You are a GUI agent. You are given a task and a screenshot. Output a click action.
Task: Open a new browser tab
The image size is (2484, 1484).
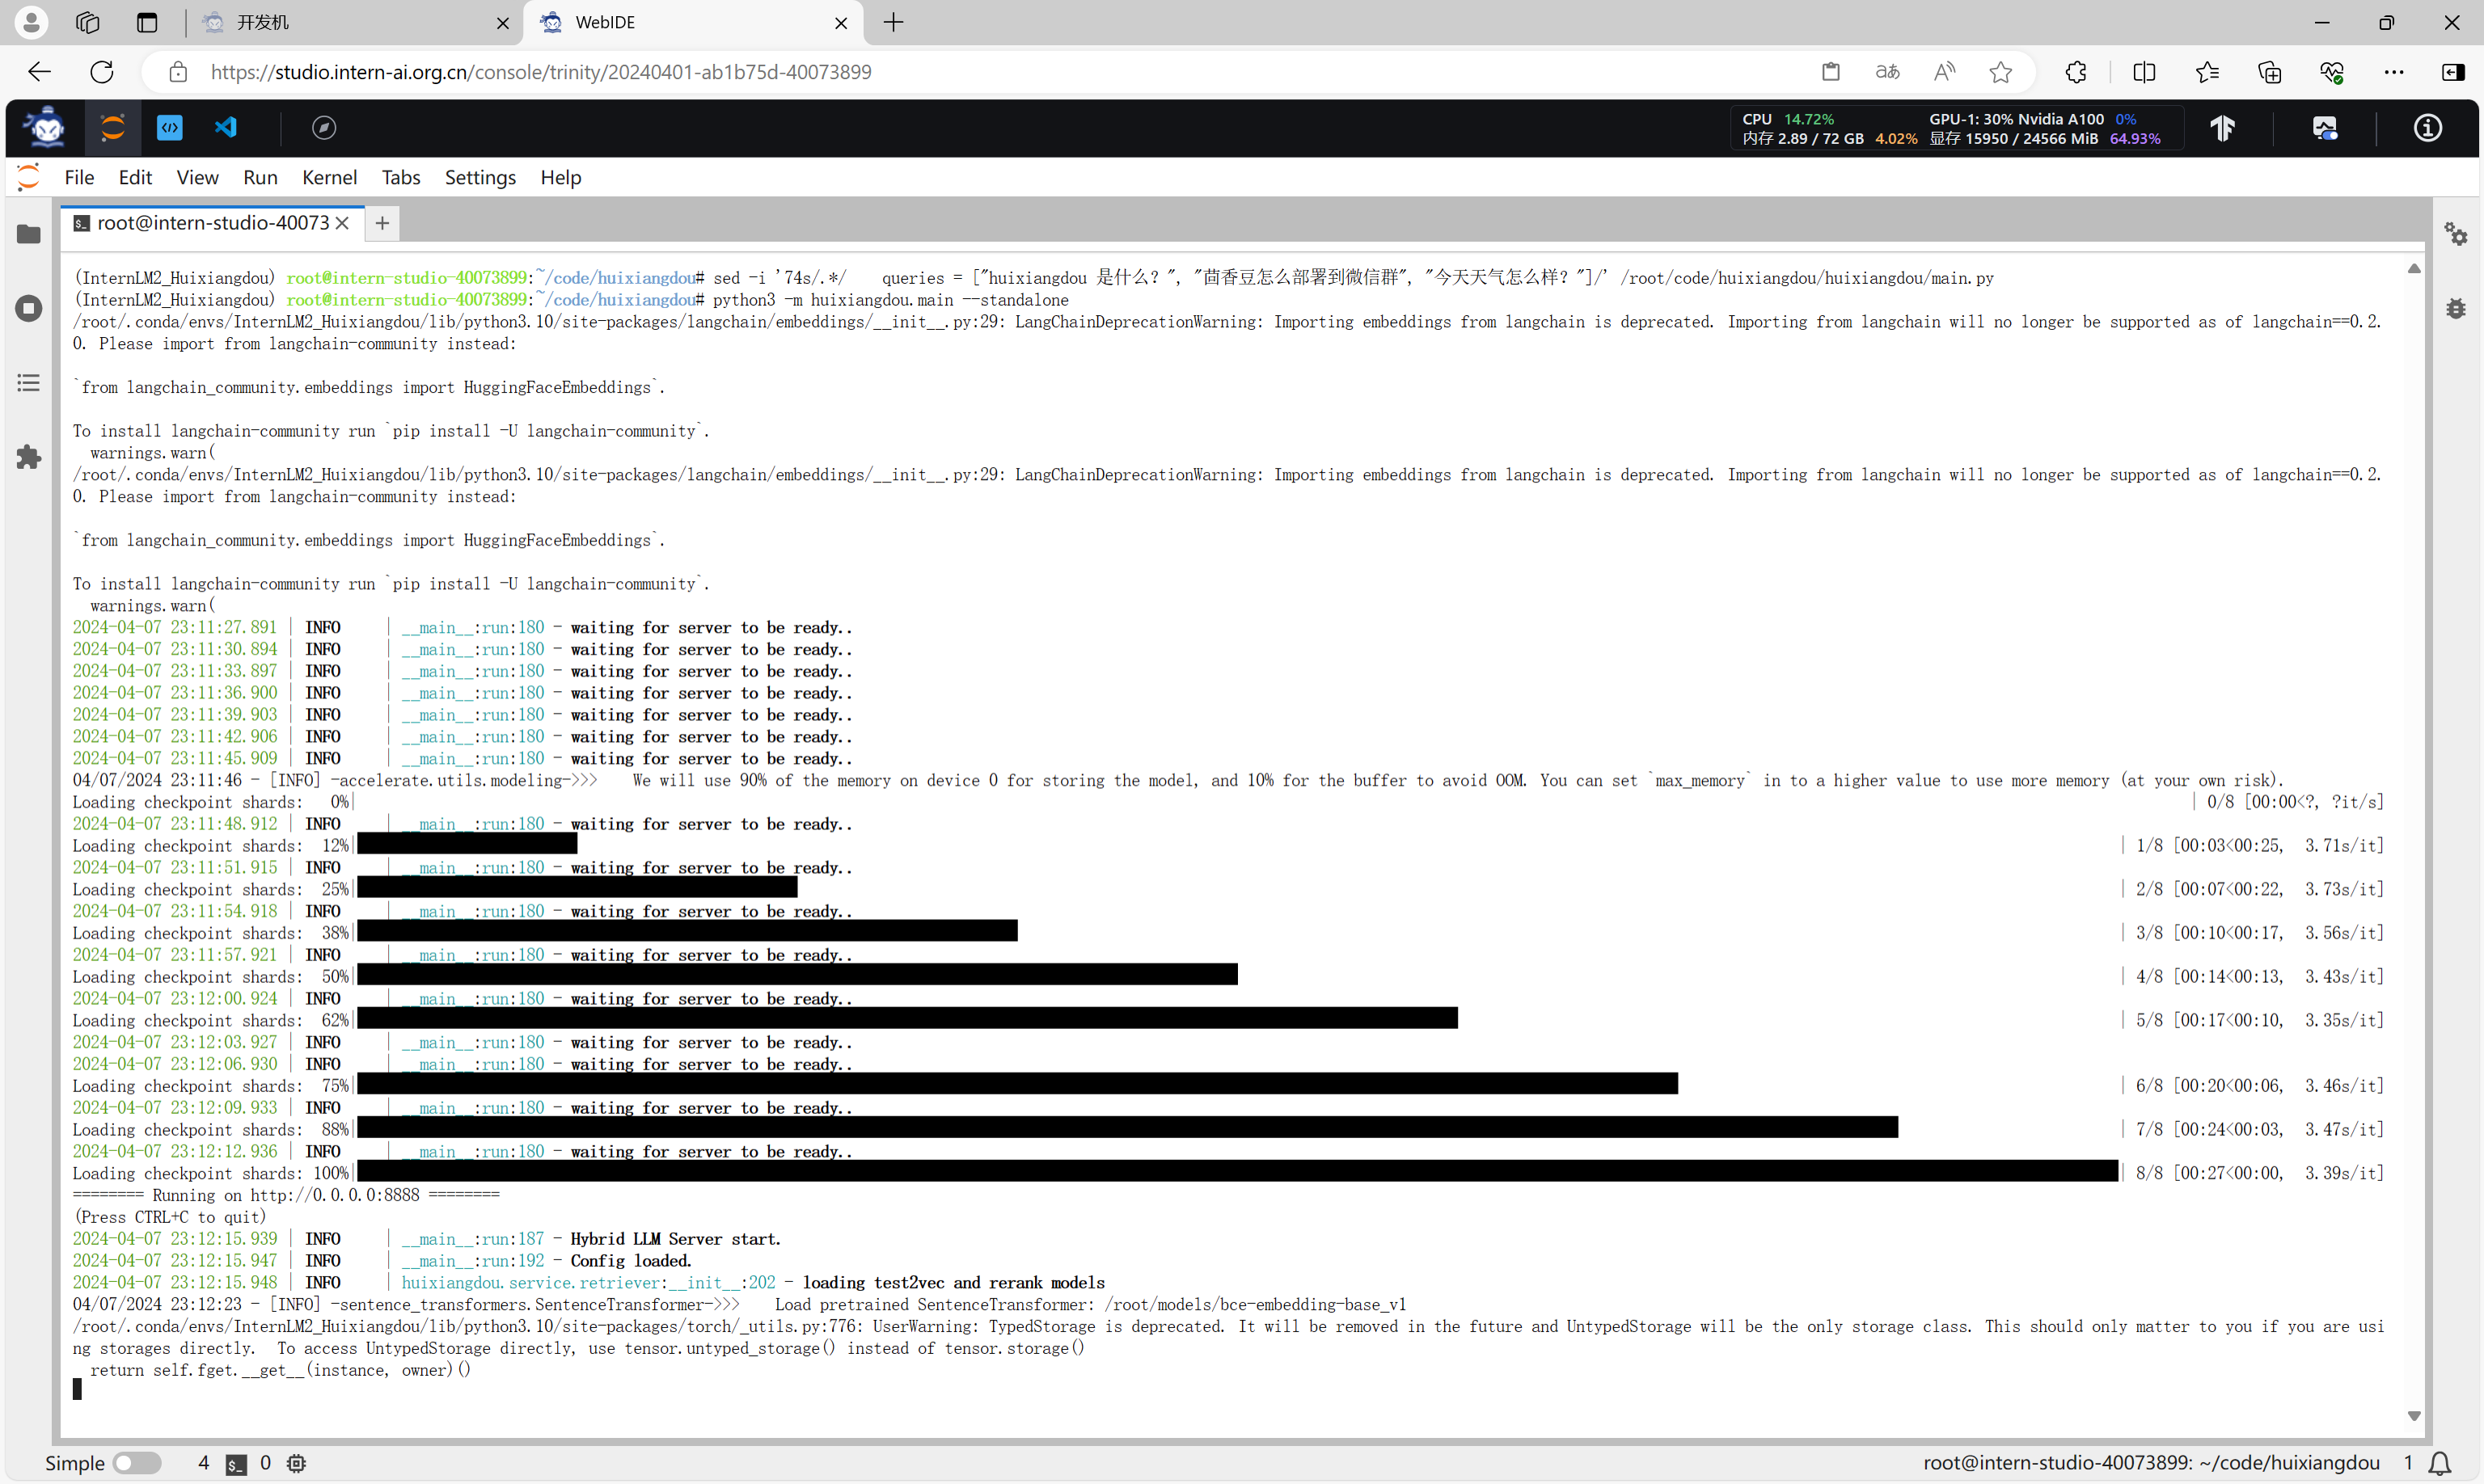[893, 22]
